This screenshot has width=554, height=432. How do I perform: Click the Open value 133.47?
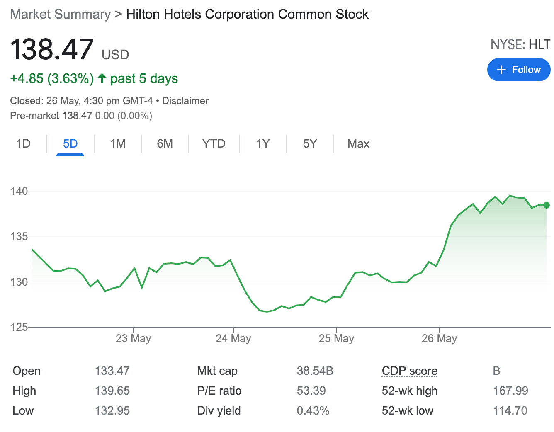pos(112,371)
